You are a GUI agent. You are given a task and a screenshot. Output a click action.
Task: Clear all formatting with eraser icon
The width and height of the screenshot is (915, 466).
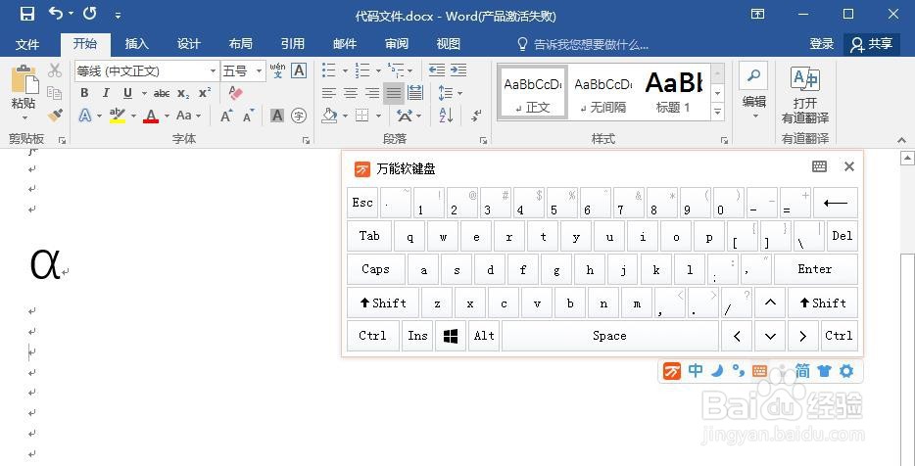(236, 93)
